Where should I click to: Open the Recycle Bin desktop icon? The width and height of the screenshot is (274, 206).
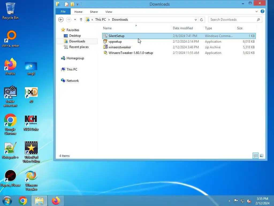click(x=10, y=10)
